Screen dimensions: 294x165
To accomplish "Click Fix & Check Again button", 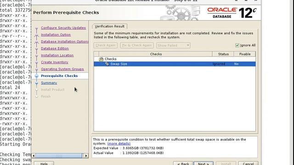I will click(137, 45).
